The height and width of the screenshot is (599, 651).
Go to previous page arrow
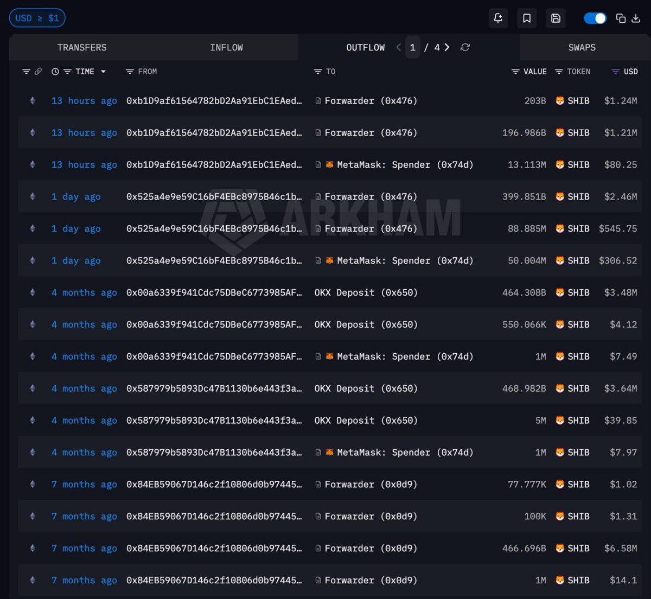(x=399, y=47)
